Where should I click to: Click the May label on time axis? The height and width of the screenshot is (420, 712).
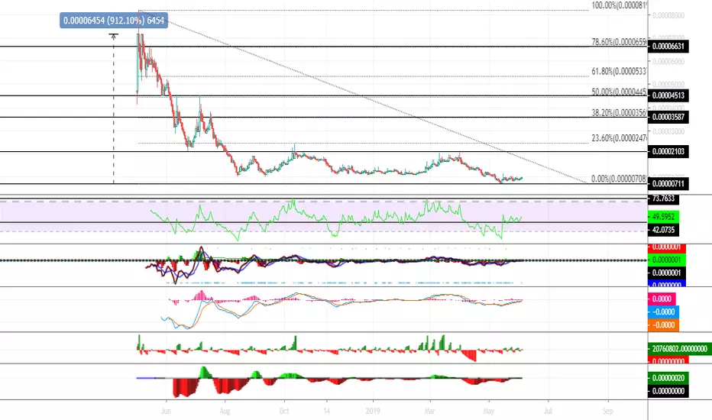point(489,411)
